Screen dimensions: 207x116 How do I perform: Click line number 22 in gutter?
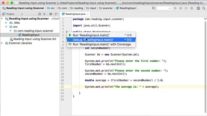(x=62, y=87)
